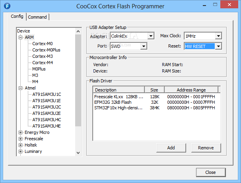Select Cortex-M0 in the device tree
241x183 pixels.
tap(43, 44)
